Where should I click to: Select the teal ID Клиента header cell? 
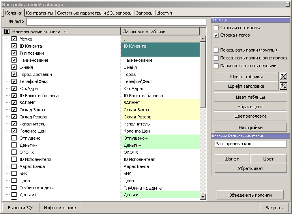[x=160, y=46]
